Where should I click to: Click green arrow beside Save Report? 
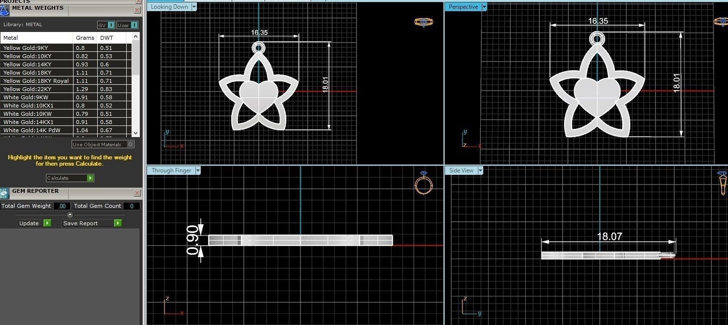[118, 223]
